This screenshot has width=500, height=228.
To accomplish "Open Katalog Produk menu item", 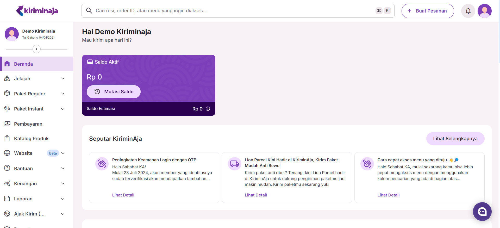I will tap(37, 139).
